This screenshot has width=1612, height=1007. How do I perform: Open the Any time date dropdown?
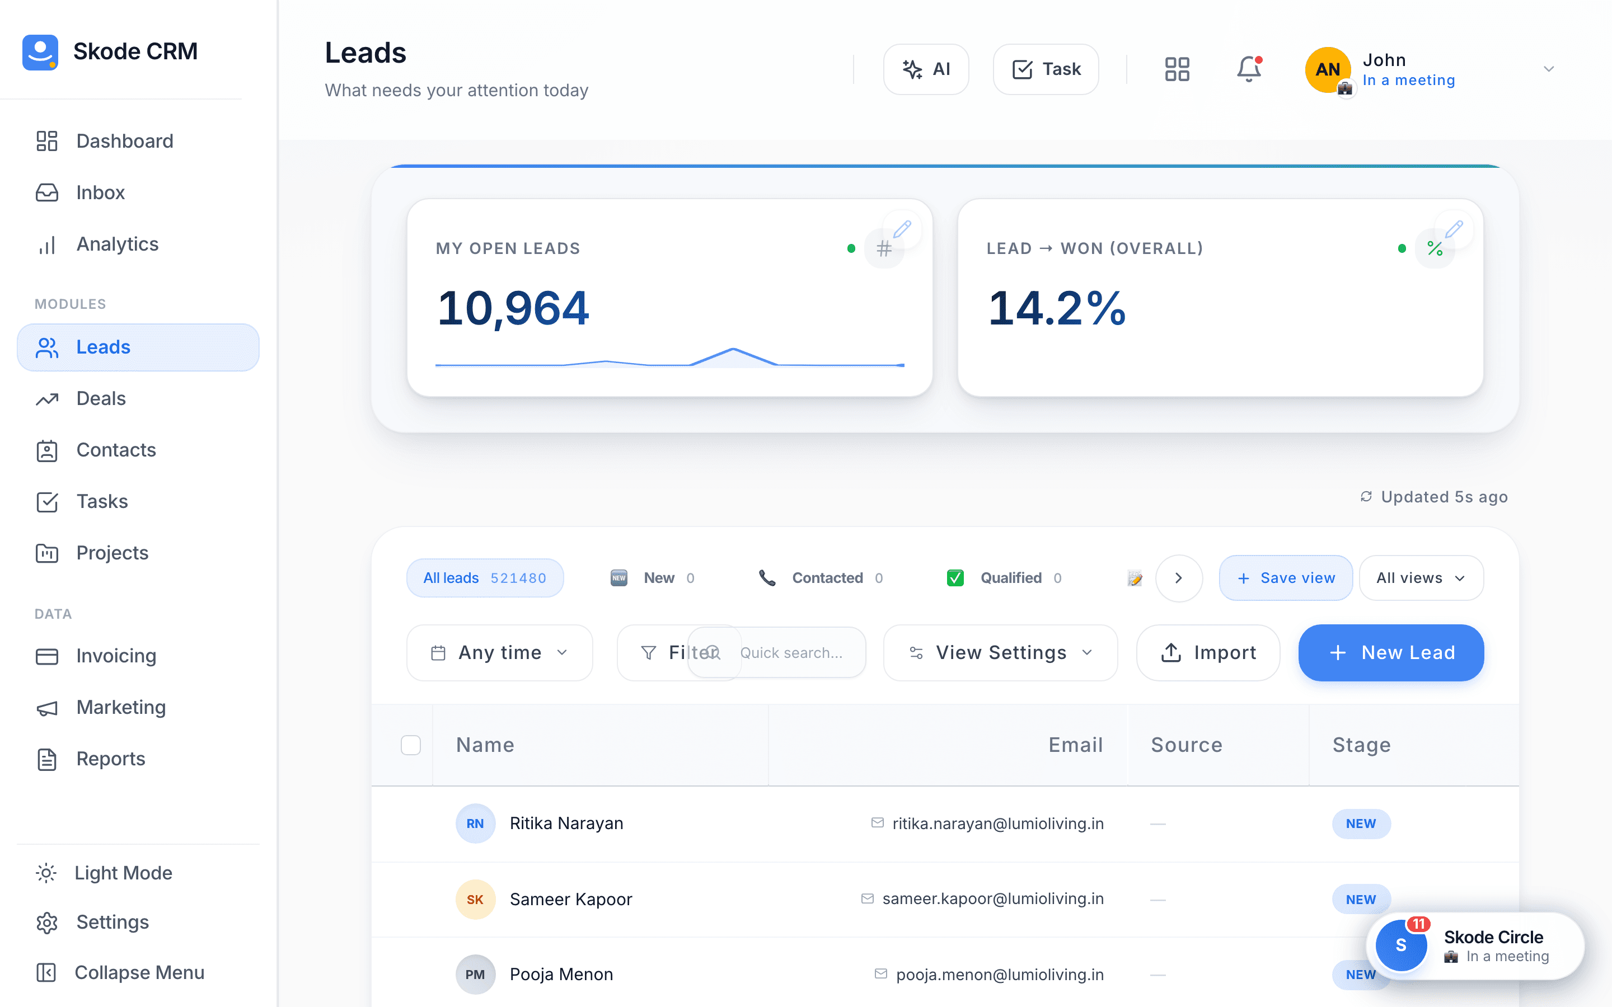(500, 653)
